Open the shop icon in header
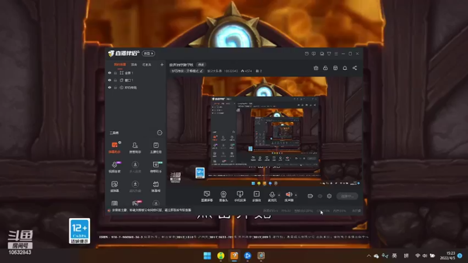Image resolution: width=468 pixels, height=263 pixels. pos(335,68)
